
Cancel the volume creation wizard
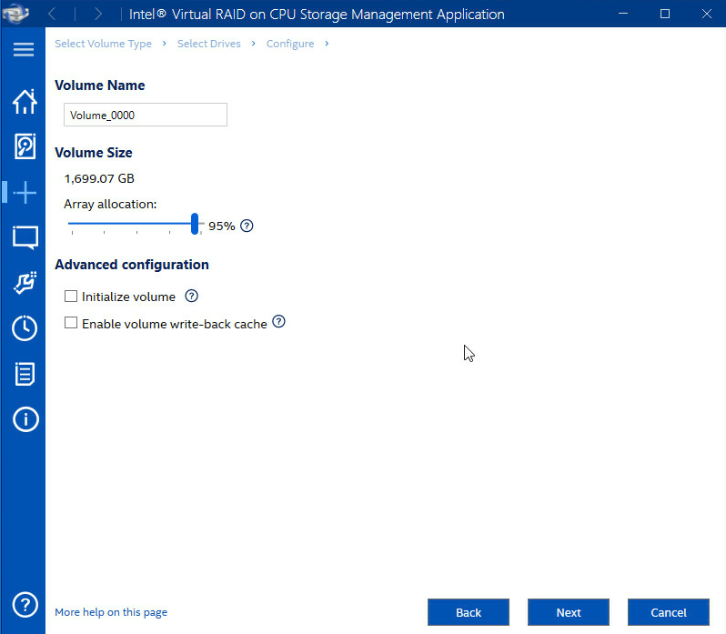tap(668, 612)
